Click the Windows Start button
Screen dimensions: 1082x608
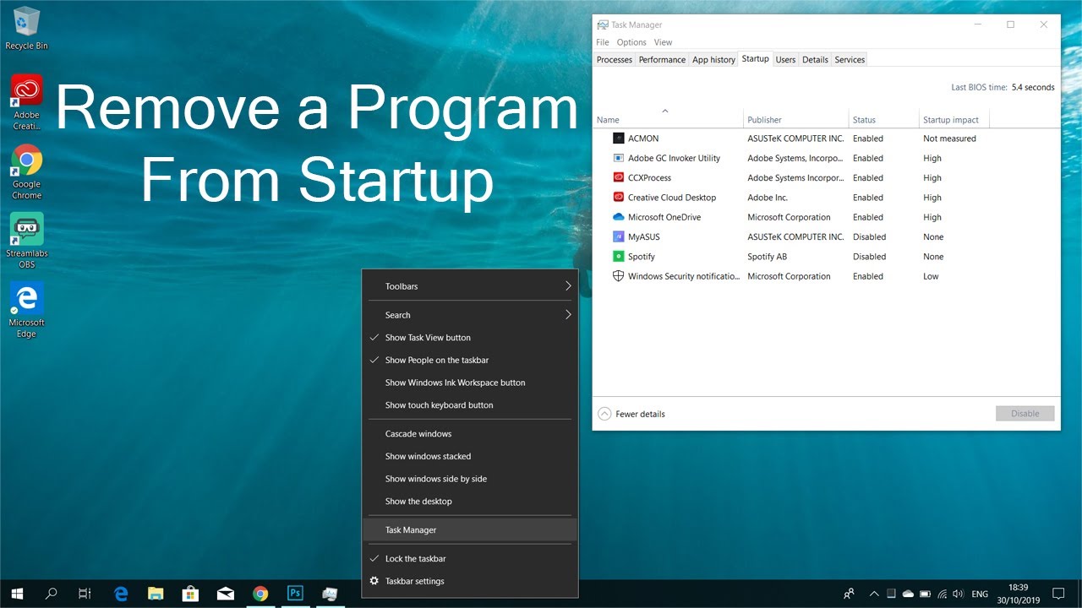coord(17,594)
